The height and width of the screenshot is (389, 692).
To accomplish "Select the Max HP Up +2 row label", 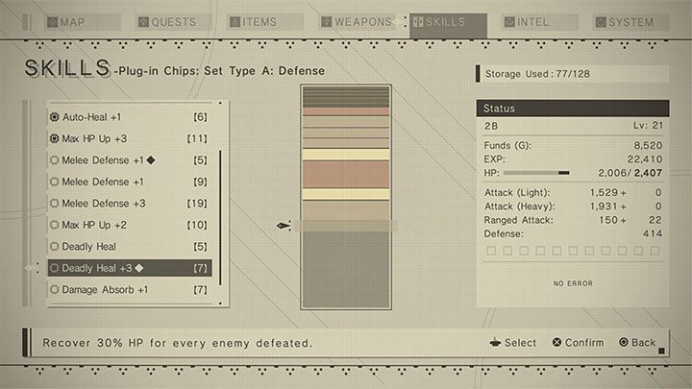I will [94, 225].
